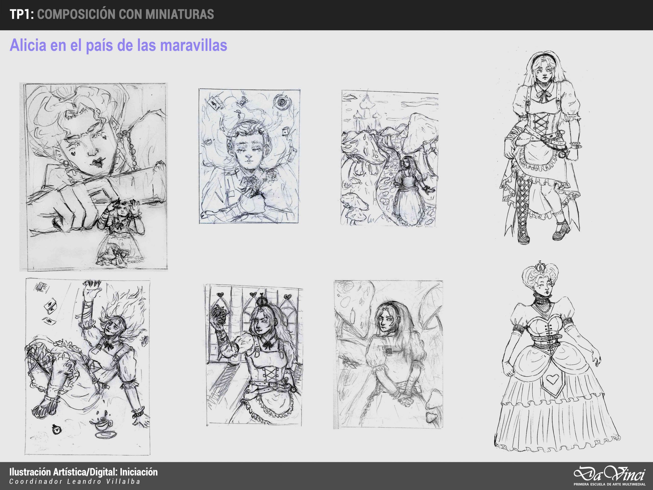Click the teacup in the falling sketch
653x490 pixels.
pos(103,426)
